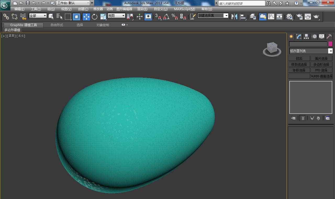Activate the Select and Rotate tool

click(x=95, y=17)
